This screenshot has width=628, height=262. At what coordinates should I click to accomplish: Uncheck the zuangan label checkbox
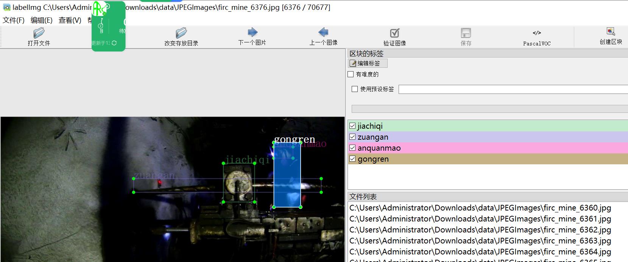click(352, 137)
